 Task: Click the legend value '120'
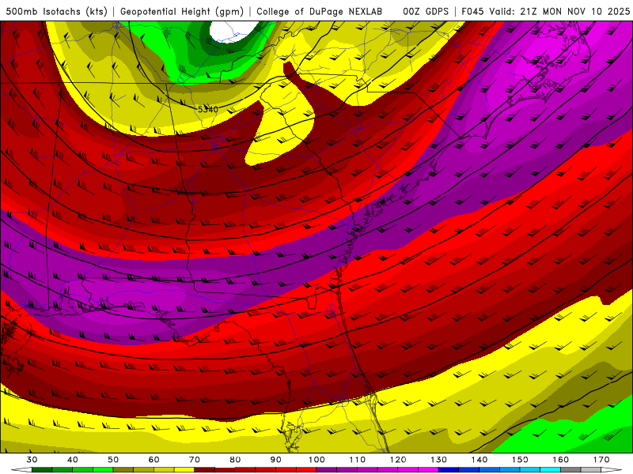point(398,460)
